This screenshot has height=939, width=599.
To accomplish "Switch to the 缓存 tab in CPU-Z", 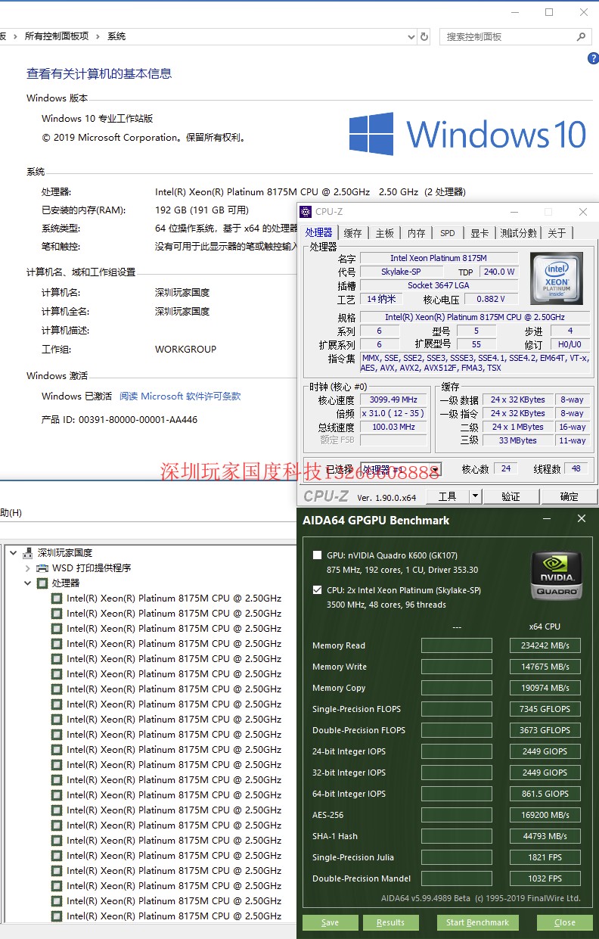I will click(x=353, y=233).
